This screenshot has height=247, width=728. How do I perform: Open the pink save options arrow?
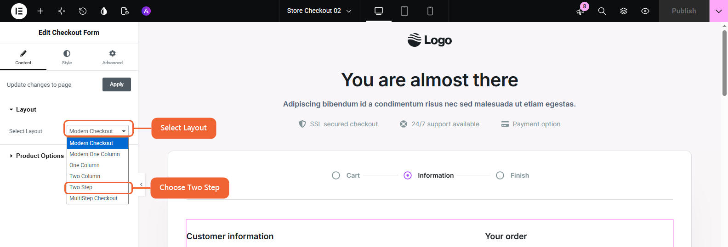(x=719, y=11)
